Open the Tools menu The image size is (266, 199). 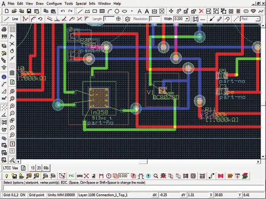[x=69, y=3]
